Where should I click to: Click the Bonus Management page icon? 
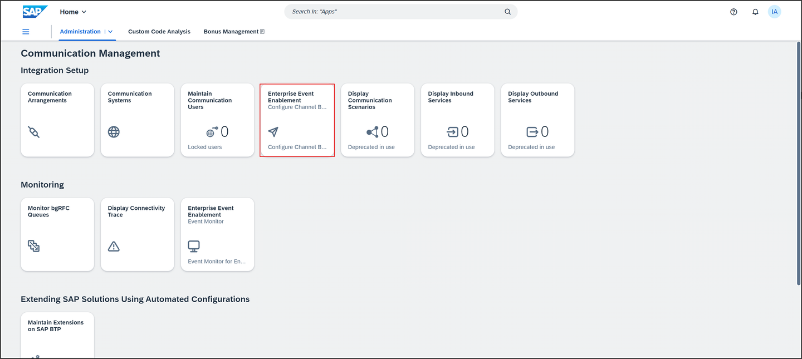(x=262, y=32)
